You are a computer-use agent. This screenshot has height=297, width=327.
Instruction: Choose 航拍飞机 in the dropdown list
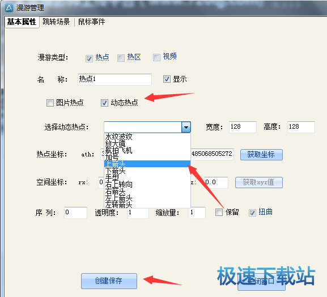point(147,150)
